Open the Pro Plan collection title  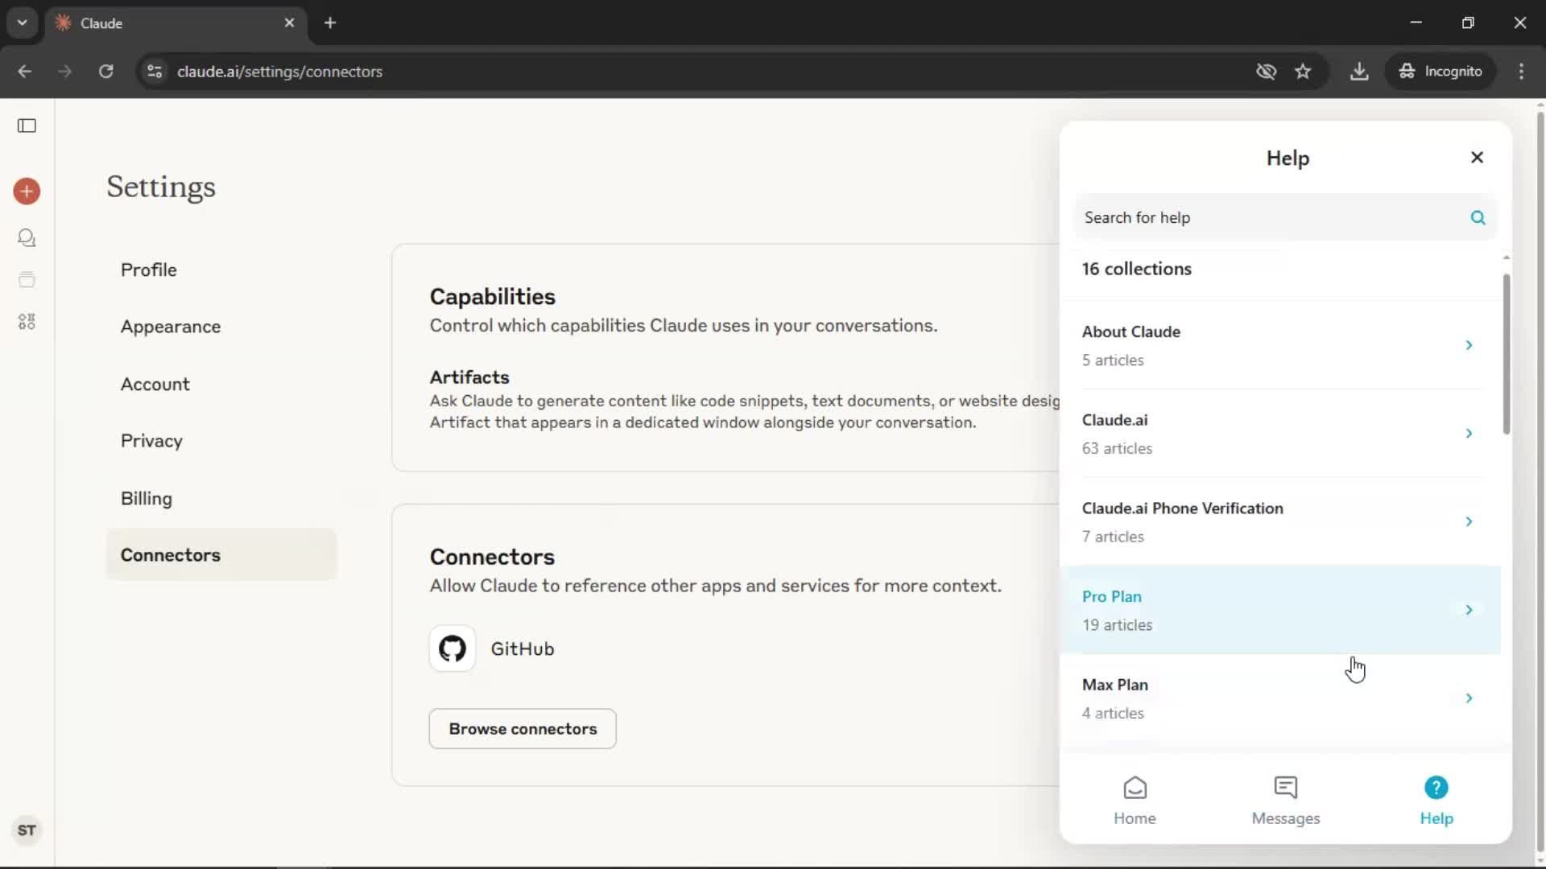point(1111,596)
